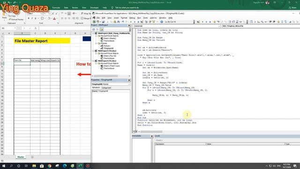300x169 pixels.
Task: Open the File menu in VBA editor
Action: coord(98,18)
